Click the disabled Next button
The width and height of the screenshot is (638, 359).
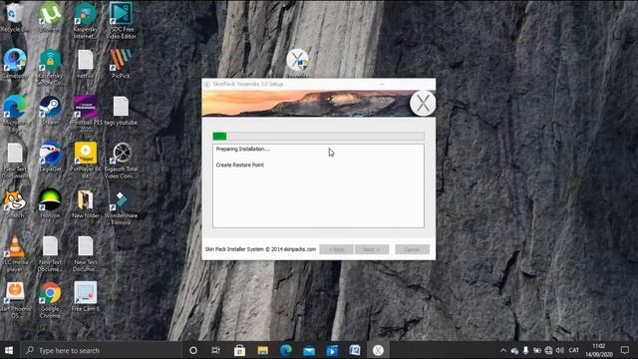372,249
